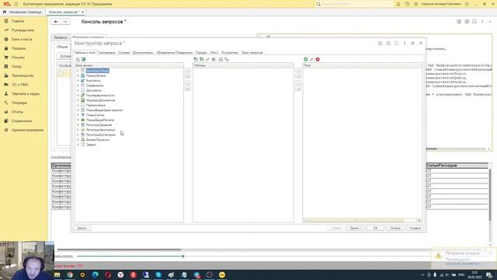The width and height of the screenshot is (497, 280).
Task: Edit the selected field with pencil icon
Action: pyautogui.click(x=311, y=59)
